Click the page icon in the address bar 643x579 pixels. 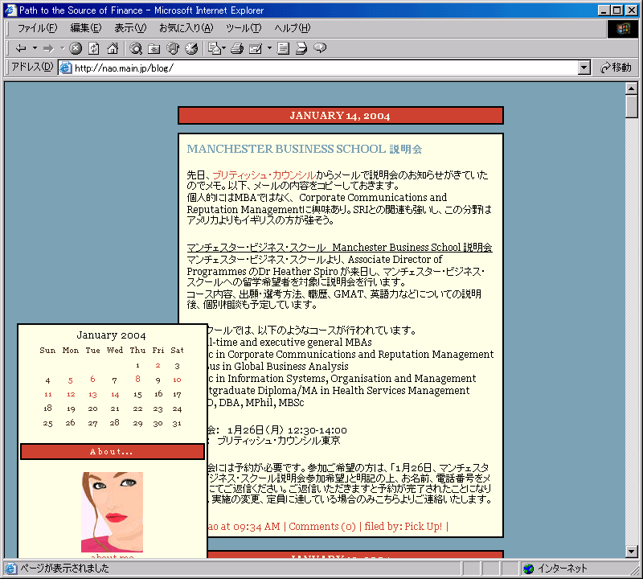[66, 68]
